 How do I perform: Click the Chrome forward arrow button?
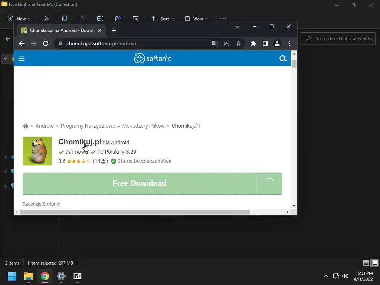pos(34,44)
